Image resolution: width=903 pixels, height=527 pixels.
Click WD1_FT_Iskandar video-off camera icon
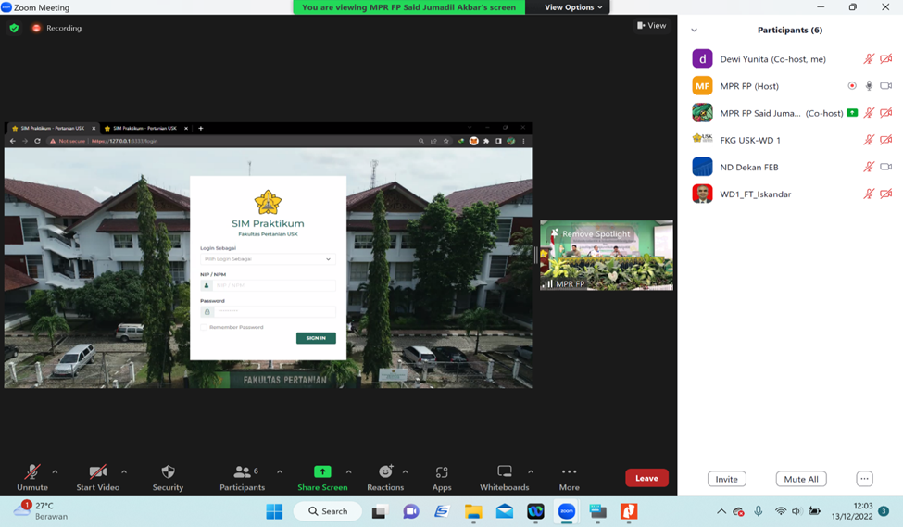pyautogui.click(x=885, y=194)
